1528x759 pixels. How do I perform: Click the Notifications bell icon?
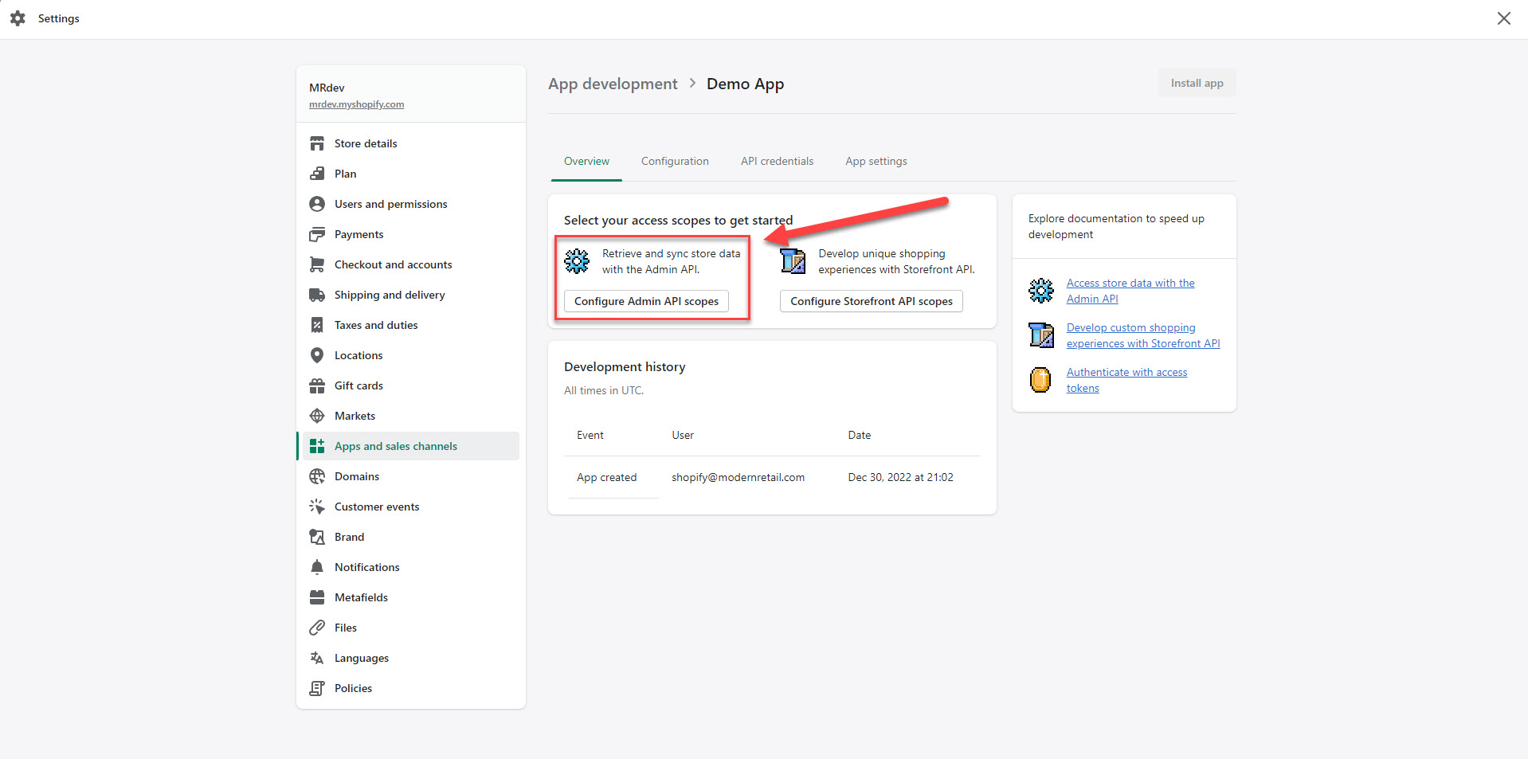(x=317, y=567)
